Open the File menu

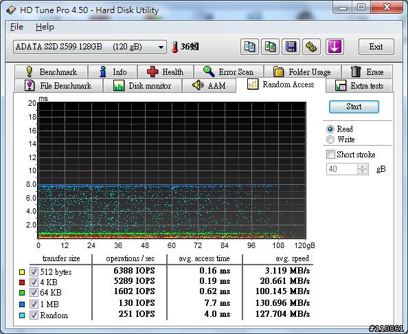click(16, 27)
